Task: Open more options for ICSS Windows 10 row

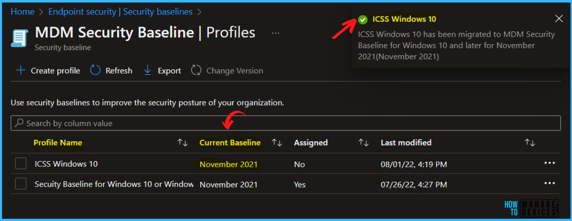Action: tap(549, 163)
